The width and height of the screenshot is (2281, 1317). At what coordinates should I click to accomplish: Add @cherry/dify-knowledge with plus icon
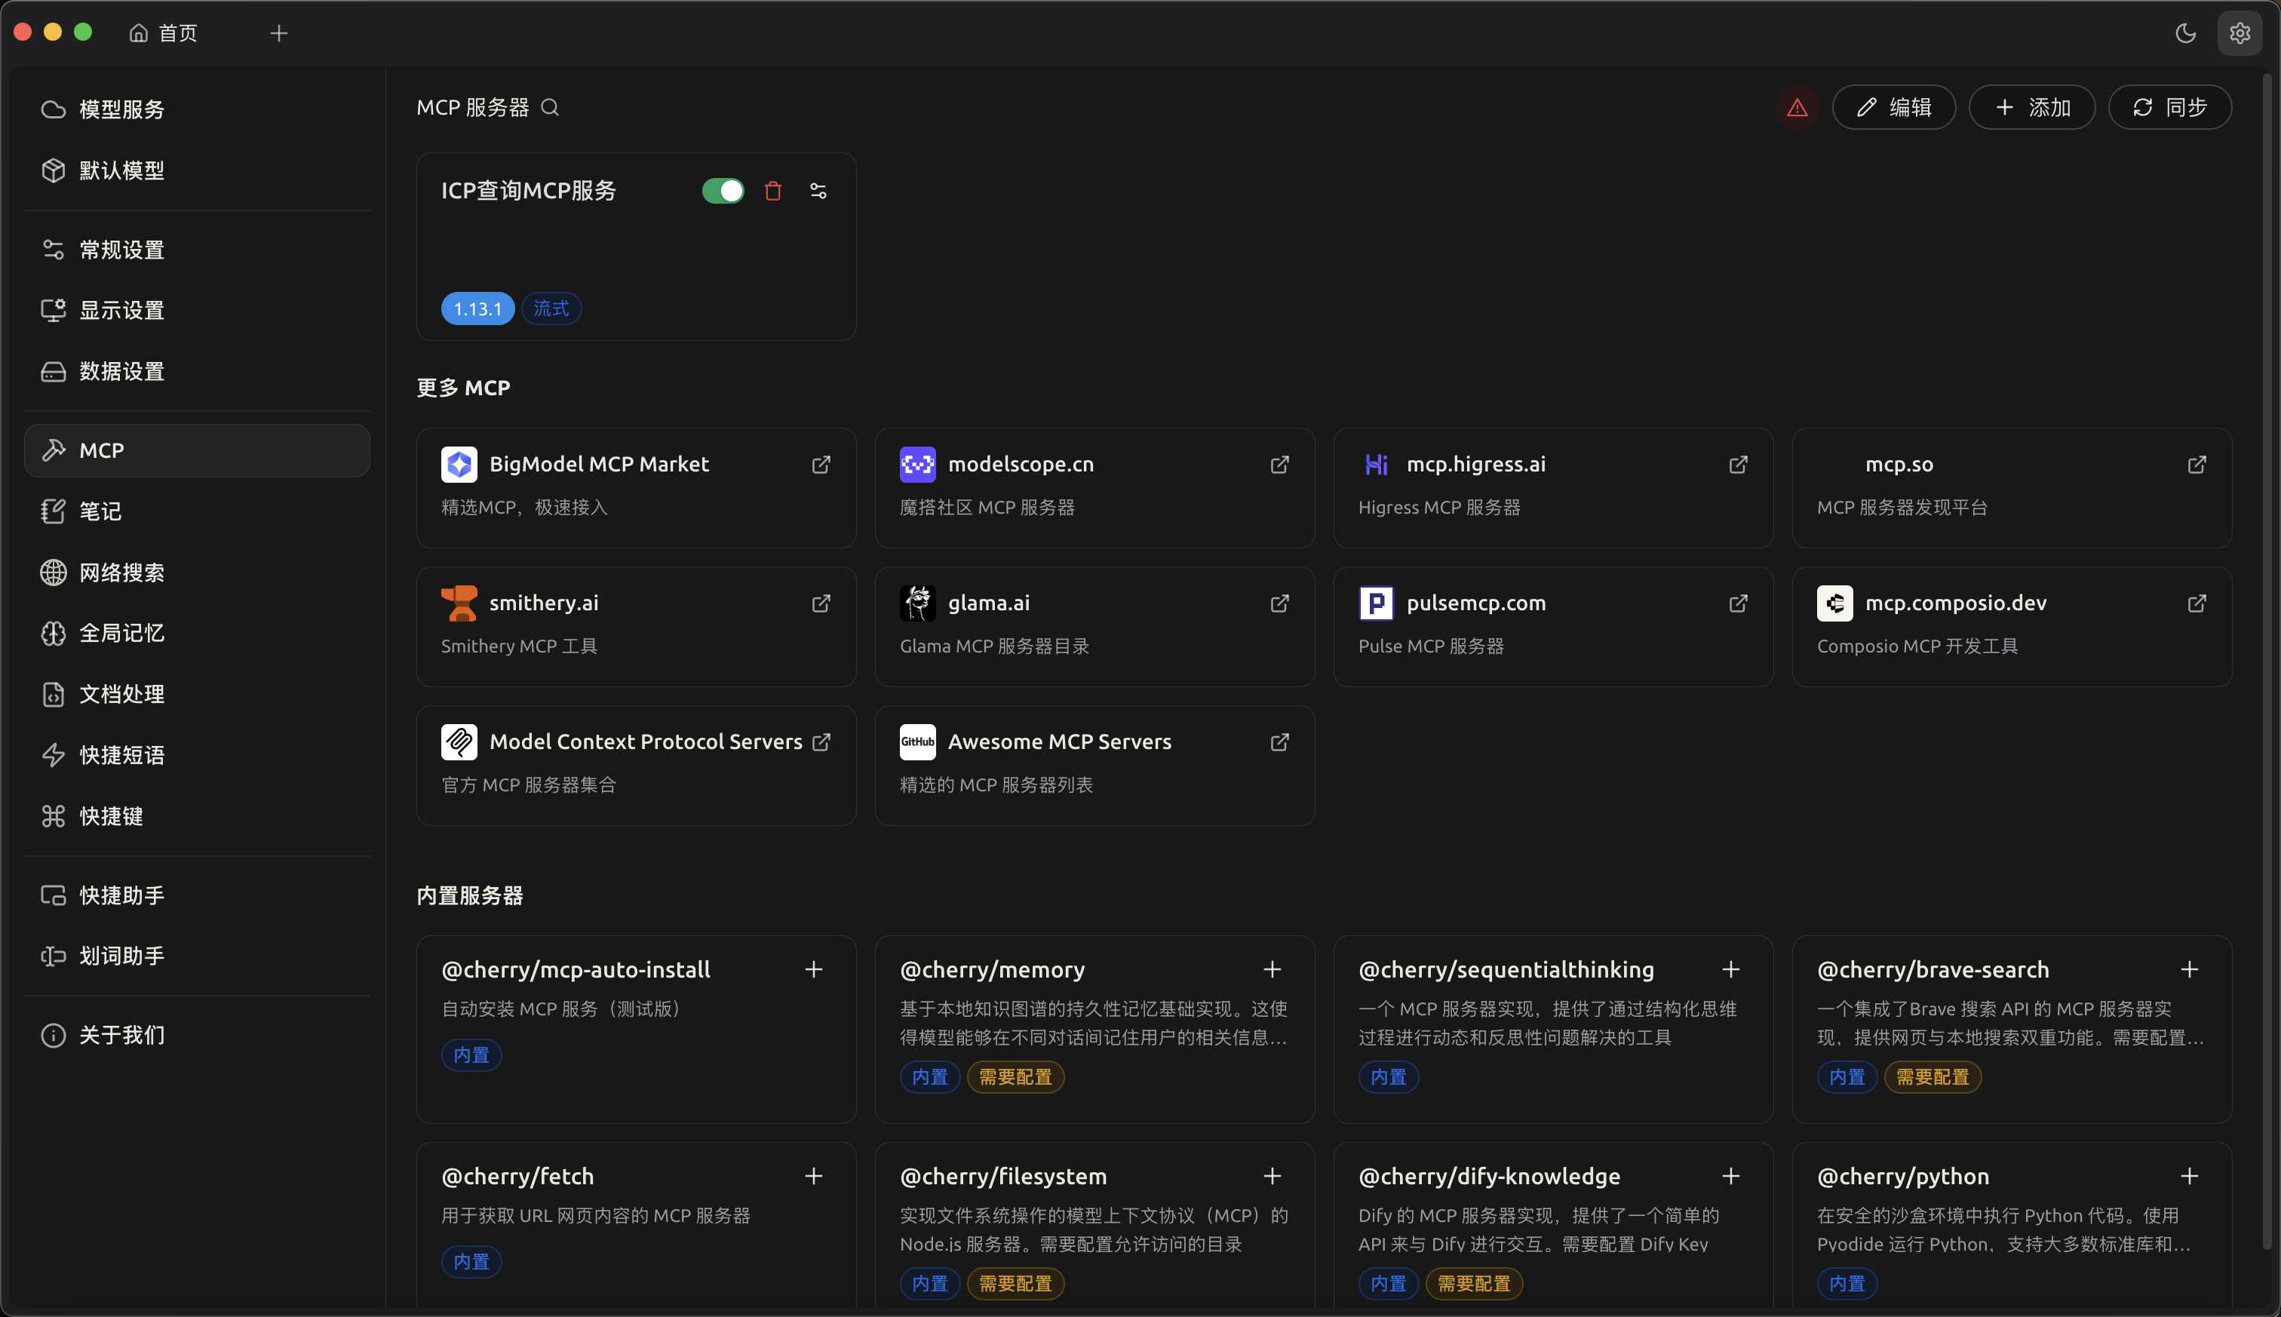[x=1731, y=1176]
